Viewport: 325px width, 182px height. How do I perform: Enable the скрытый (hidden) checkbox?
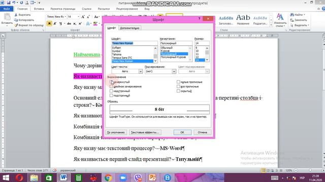(178, 91)
